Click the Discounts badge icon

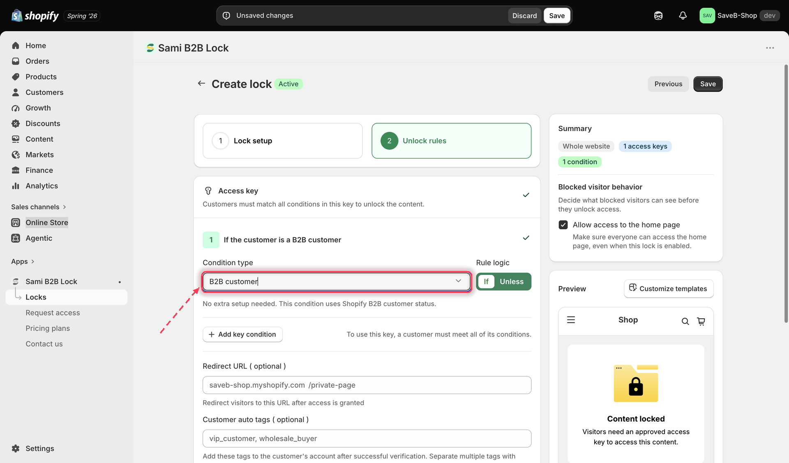pos(16,124)
